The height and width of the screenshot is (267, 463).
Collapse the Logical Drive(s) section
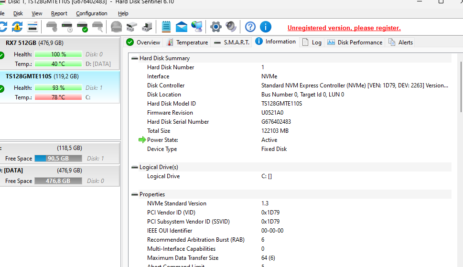click(134, 168)
